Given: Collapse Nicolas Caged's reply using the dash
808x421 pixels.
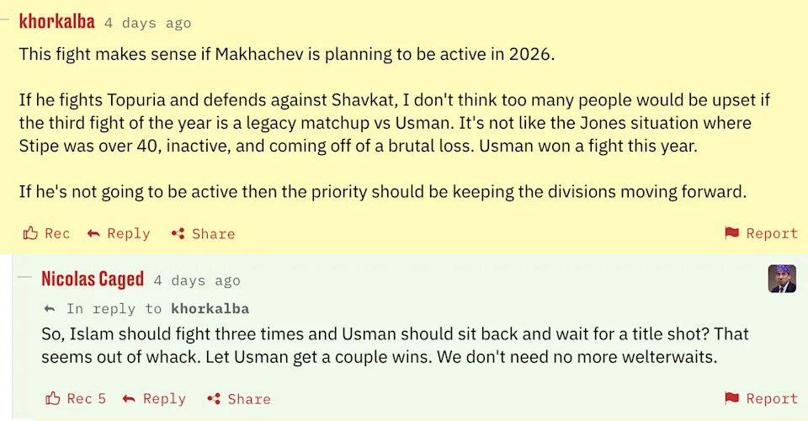Looking at the screenshot, I should pyautogui.click(x=24, y=278).
